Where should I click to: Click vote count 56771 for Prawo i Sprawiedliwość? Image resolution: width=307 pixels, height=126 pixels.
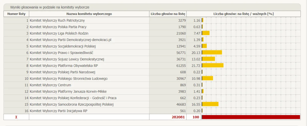[x=181, y=53]
